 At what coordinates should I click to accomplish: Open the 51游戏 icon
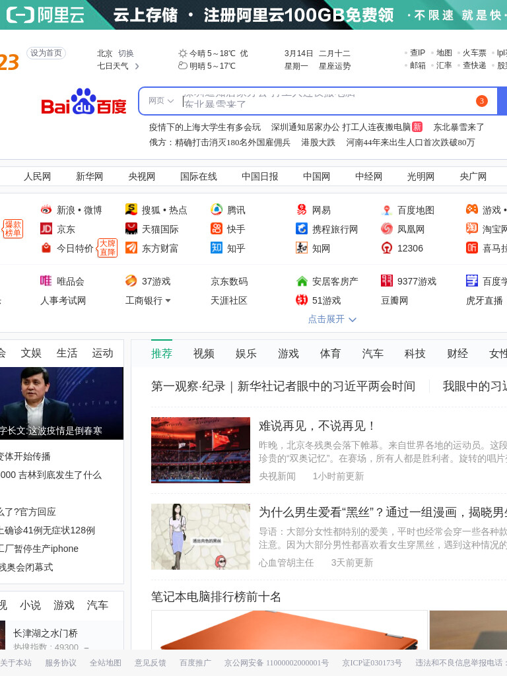(302, 300)
